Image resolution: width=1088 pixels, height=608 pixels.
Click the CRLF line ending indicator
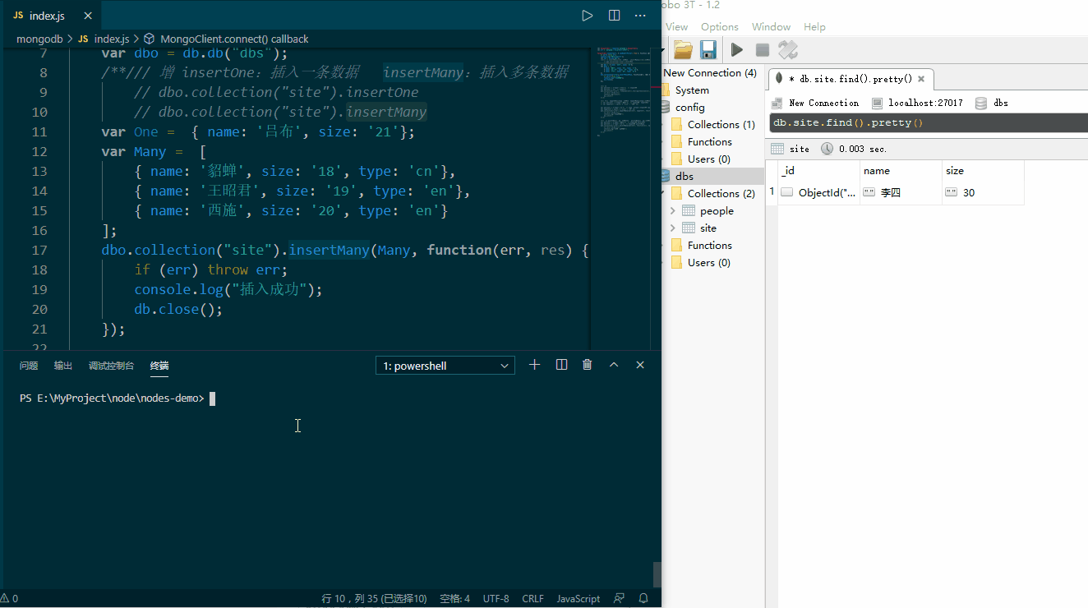(532, 598)
